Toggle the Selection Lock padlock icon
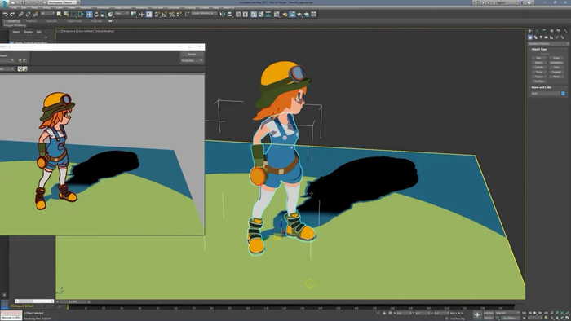Screen dimensions: 571x321 (384, 313)
